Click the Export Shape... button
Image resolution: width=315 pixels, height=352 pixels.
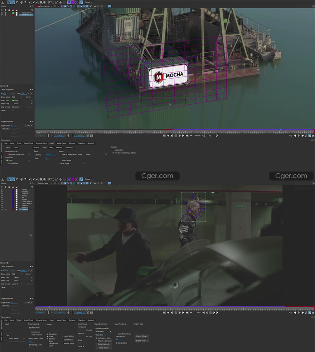click(x=142, y=341)
